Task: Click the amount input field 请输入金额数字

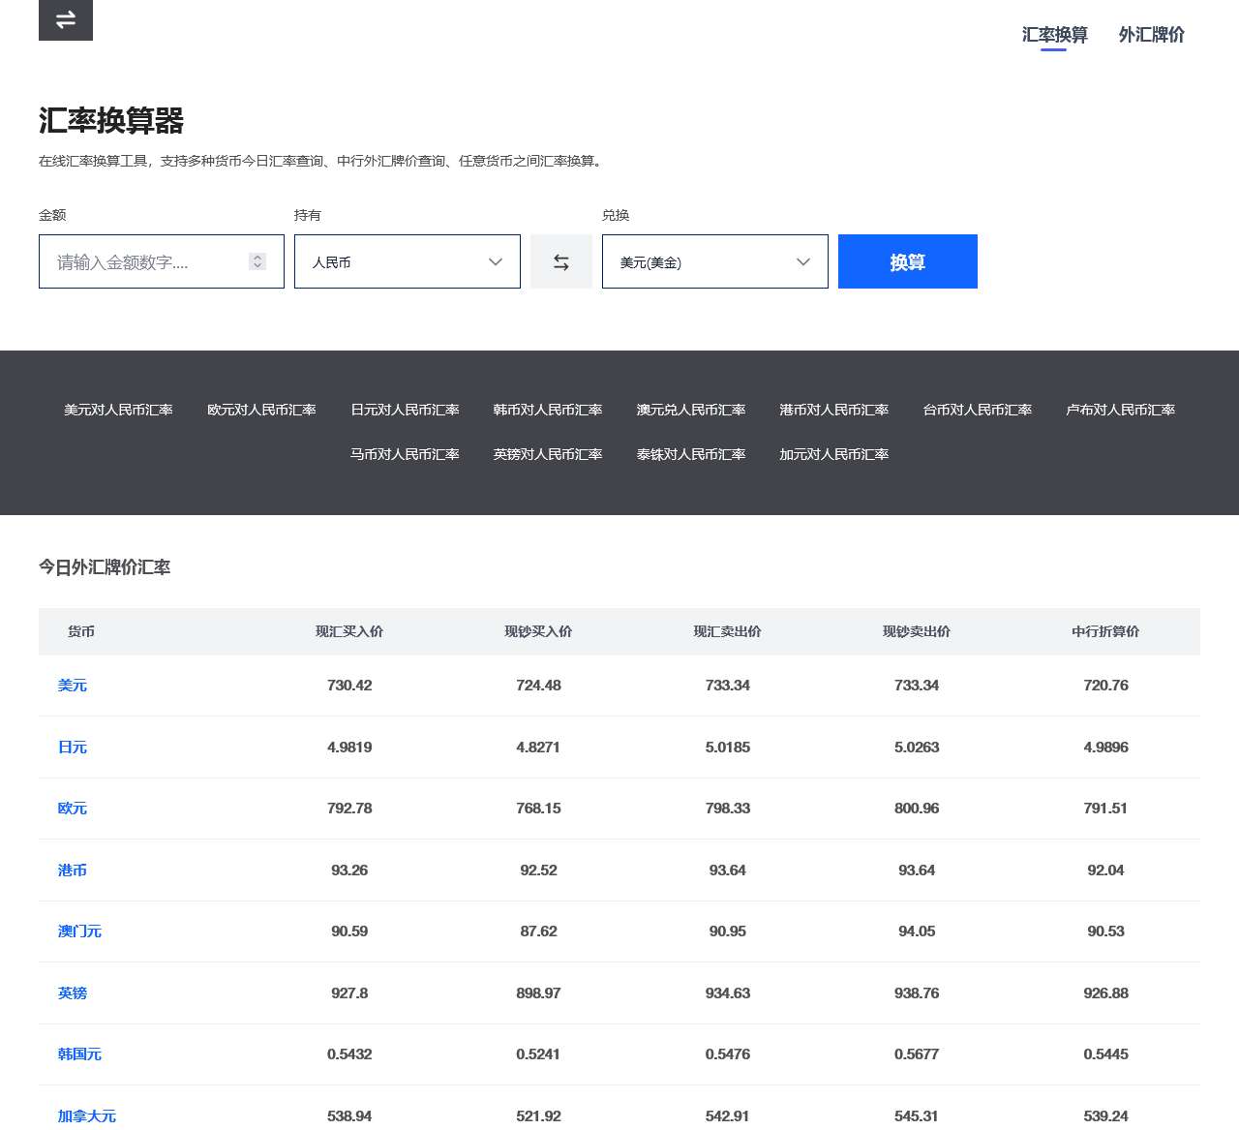Action: [145, 260]
